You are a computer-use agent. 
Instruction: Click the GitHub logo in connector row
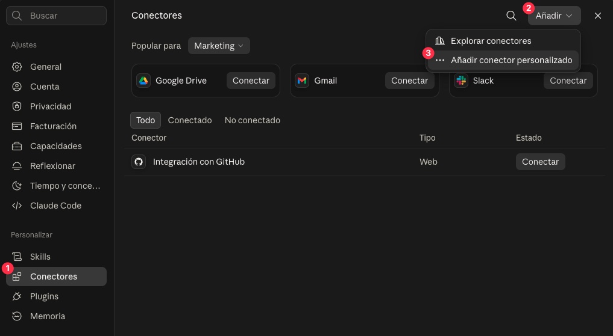point(139,162)
